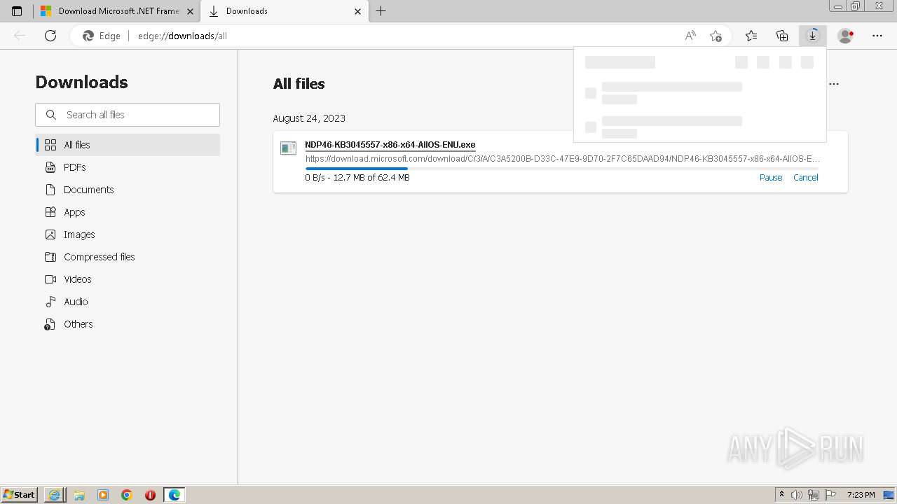Click the Search all files box
This screenshot has width=897, height=504.
[128, 115]
